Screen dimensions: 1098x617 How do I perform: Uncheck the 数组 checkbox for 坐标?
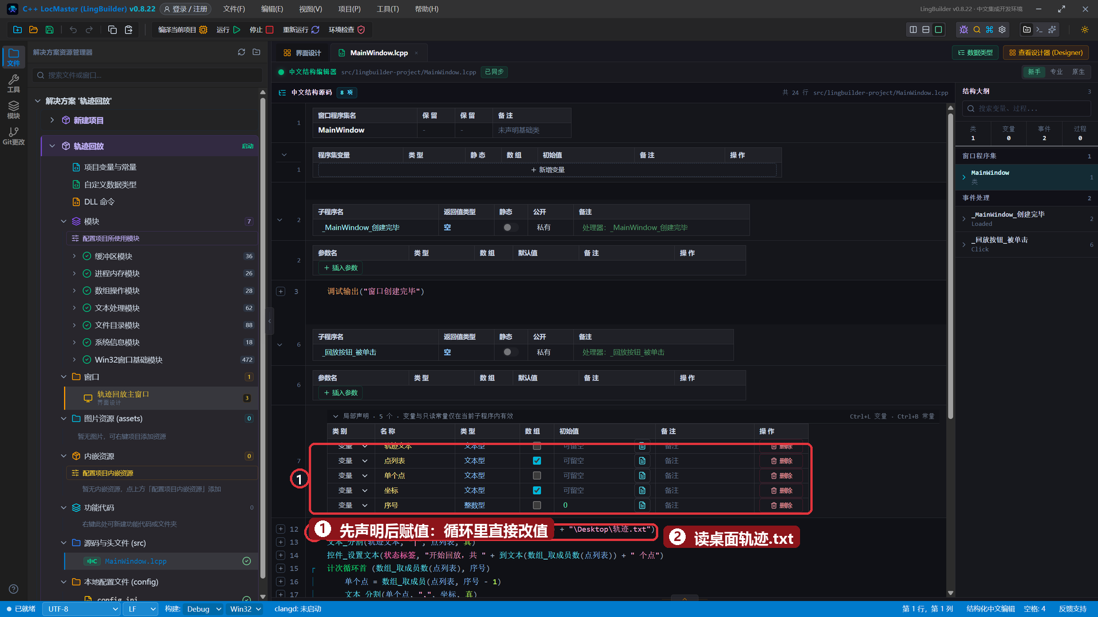[536, 490]
